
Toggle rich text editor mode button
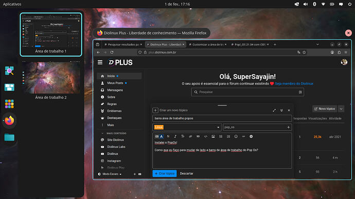point(159,136)
